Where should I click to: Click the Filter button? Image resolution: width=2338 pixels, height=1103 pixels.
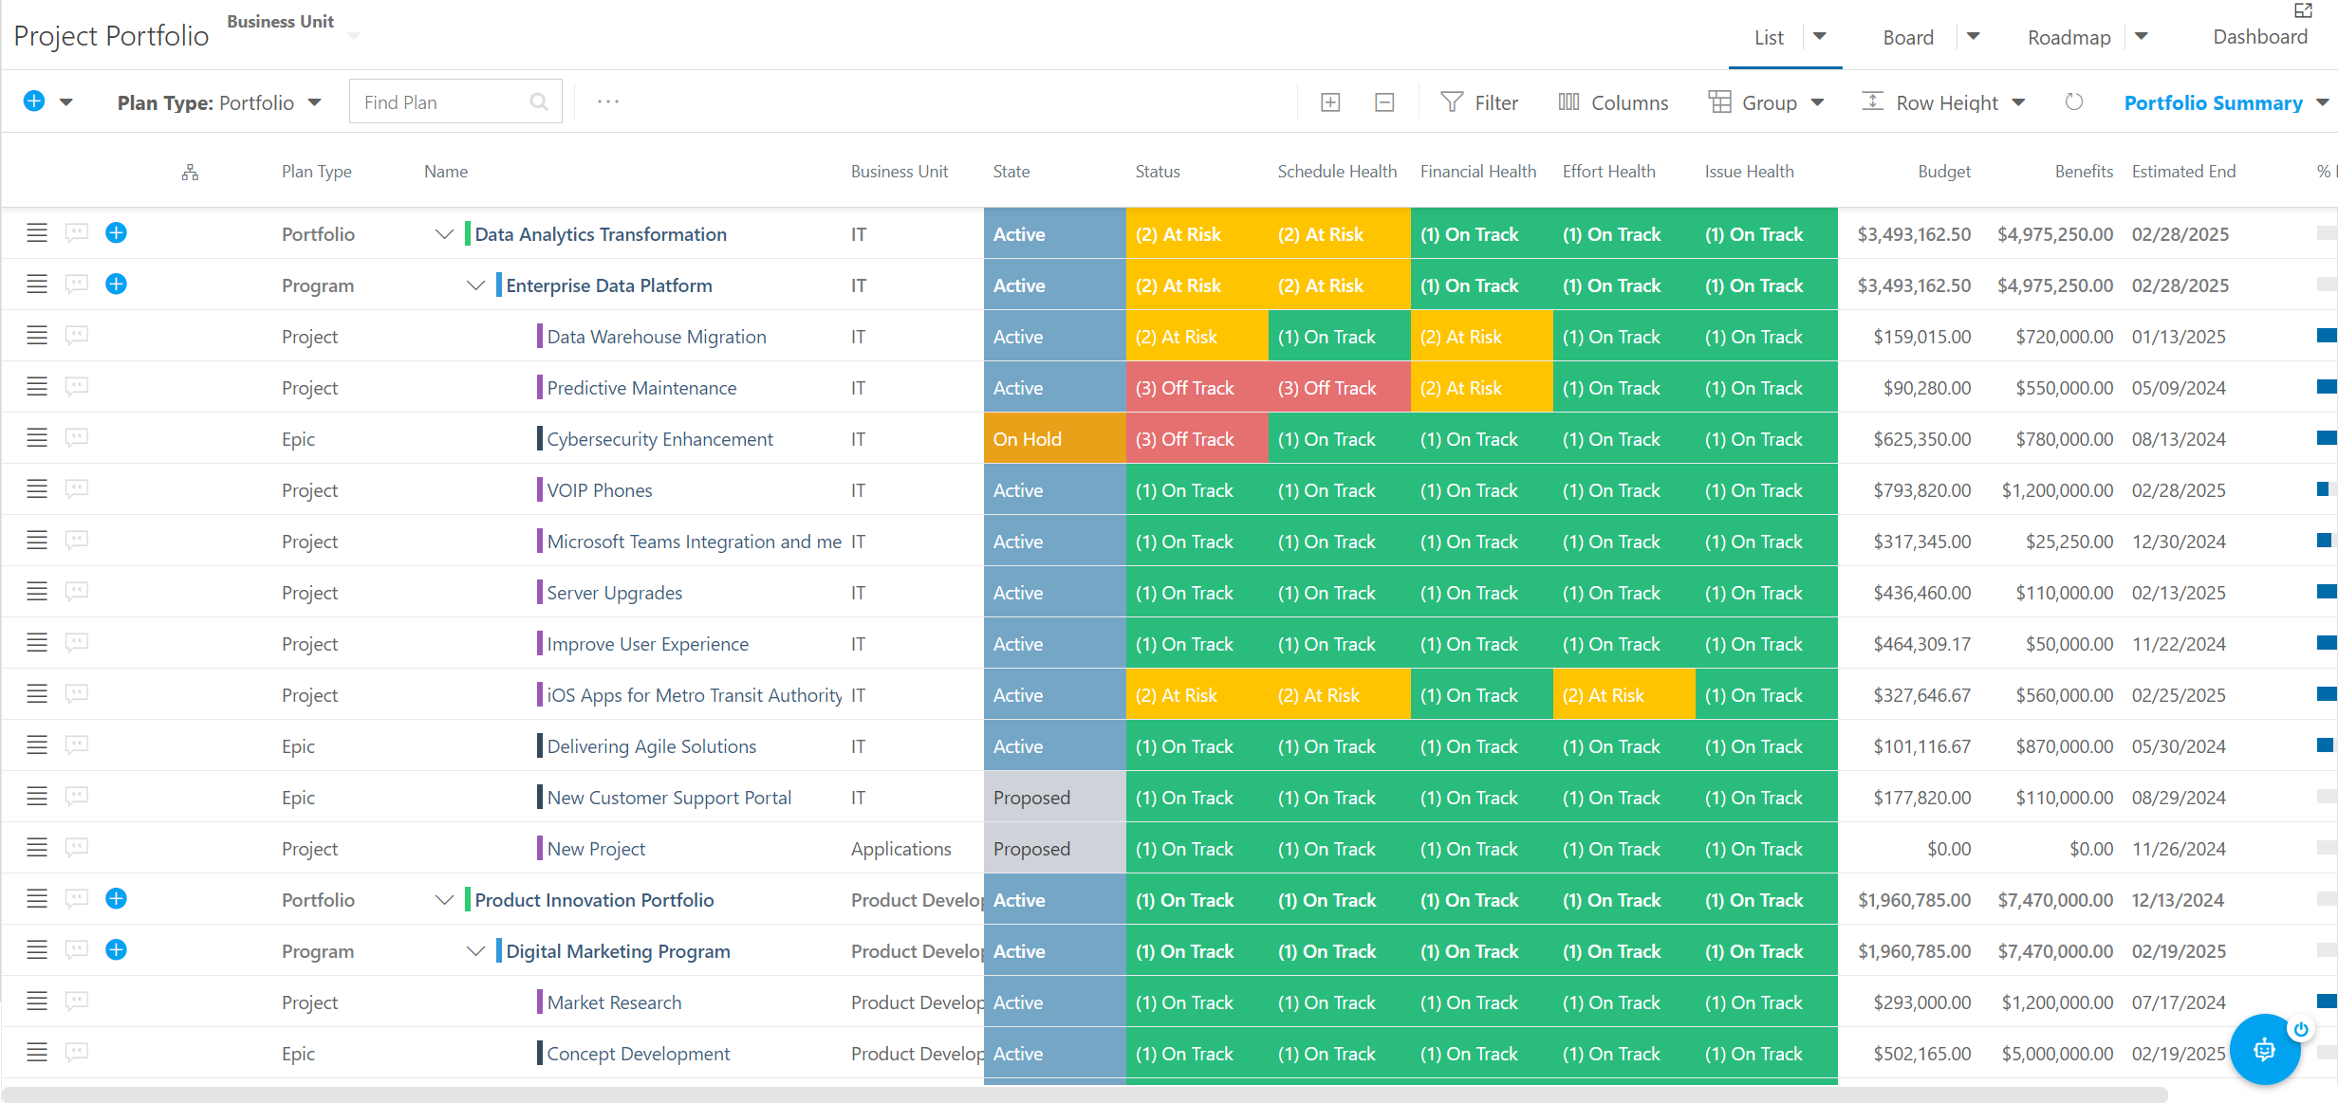point(1479,102)
